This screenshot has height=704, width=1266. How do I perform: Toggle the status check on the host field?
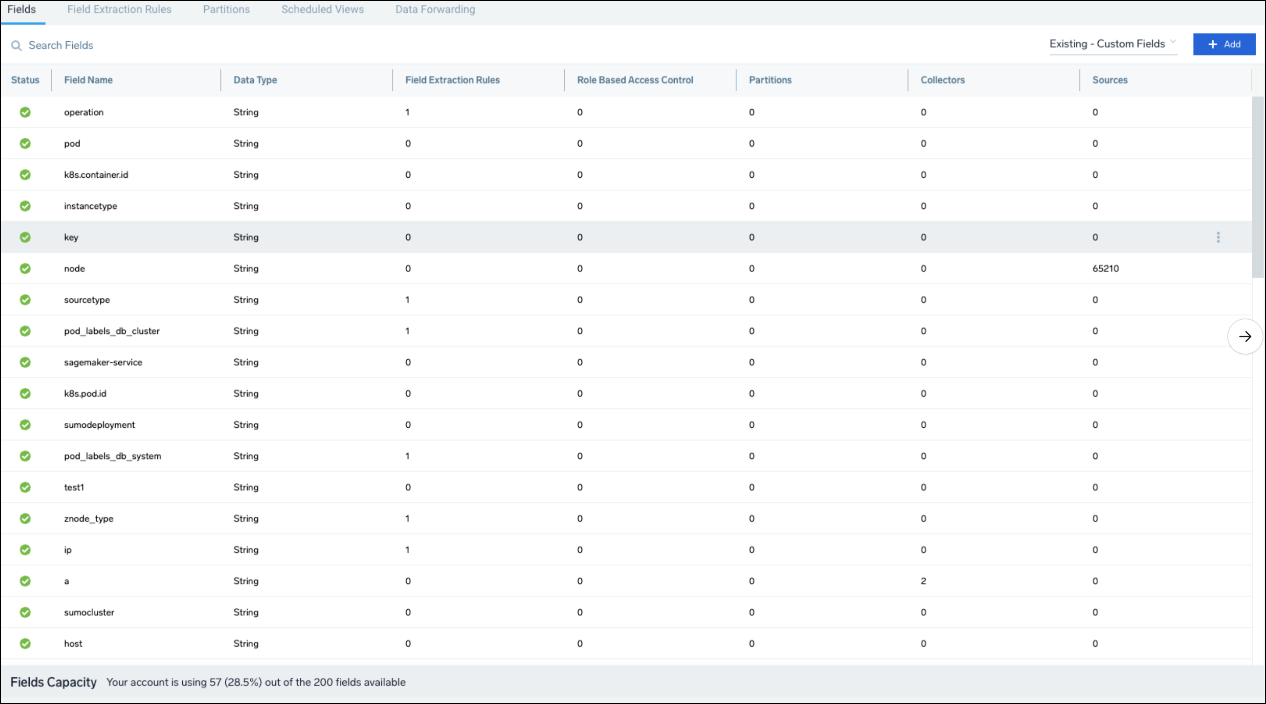(x=25, y=643)
